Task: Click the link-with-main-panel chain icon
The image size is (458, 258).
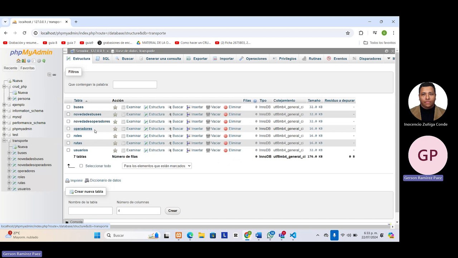Action: point(54,75)
